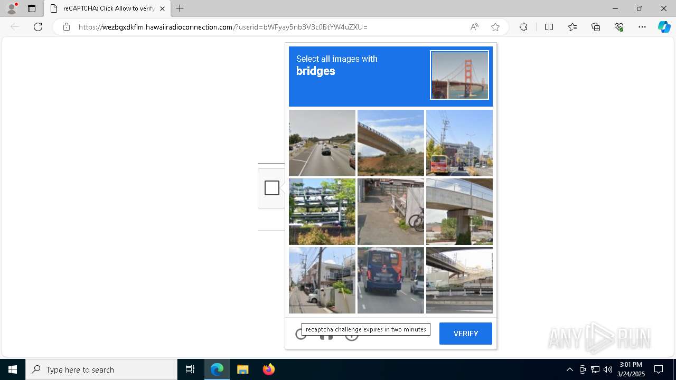Image resolution: width=676 pixels, height=380 pixels.
Task: Open Task View on the taskbar
Action: coord(190,369)
